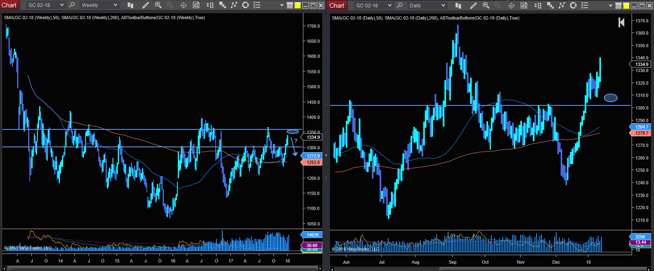
Task: Open Chart Trader in Daily chart toolbar
Action: (538, 5)
